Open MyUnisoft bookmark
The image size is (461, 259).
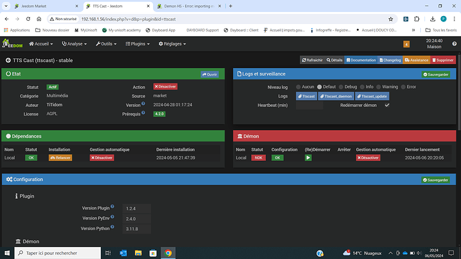click(x=86, y=30)
